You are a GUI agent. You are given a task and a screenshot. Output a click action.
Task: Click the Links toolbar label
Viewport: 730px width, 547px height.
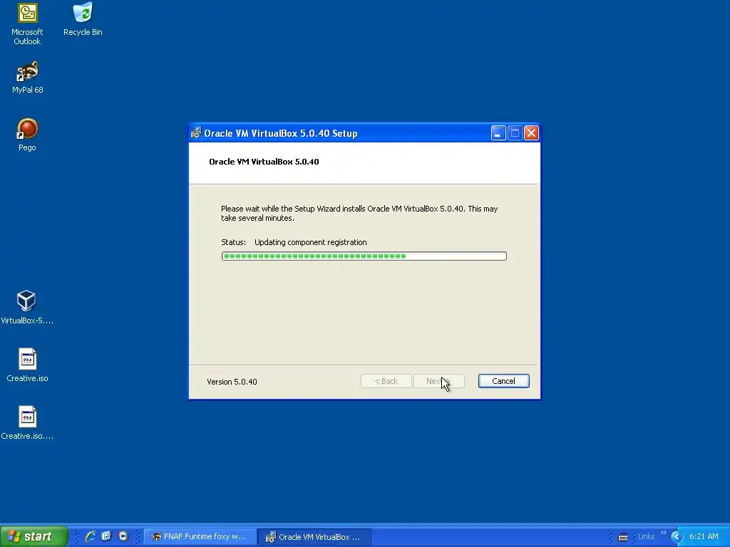(646, 536)
